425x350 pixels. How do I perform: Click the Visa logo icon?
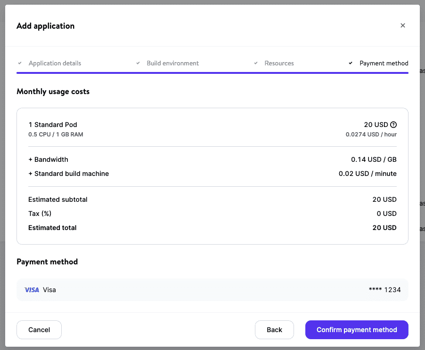pyautogui.click(x=32, y=290)
